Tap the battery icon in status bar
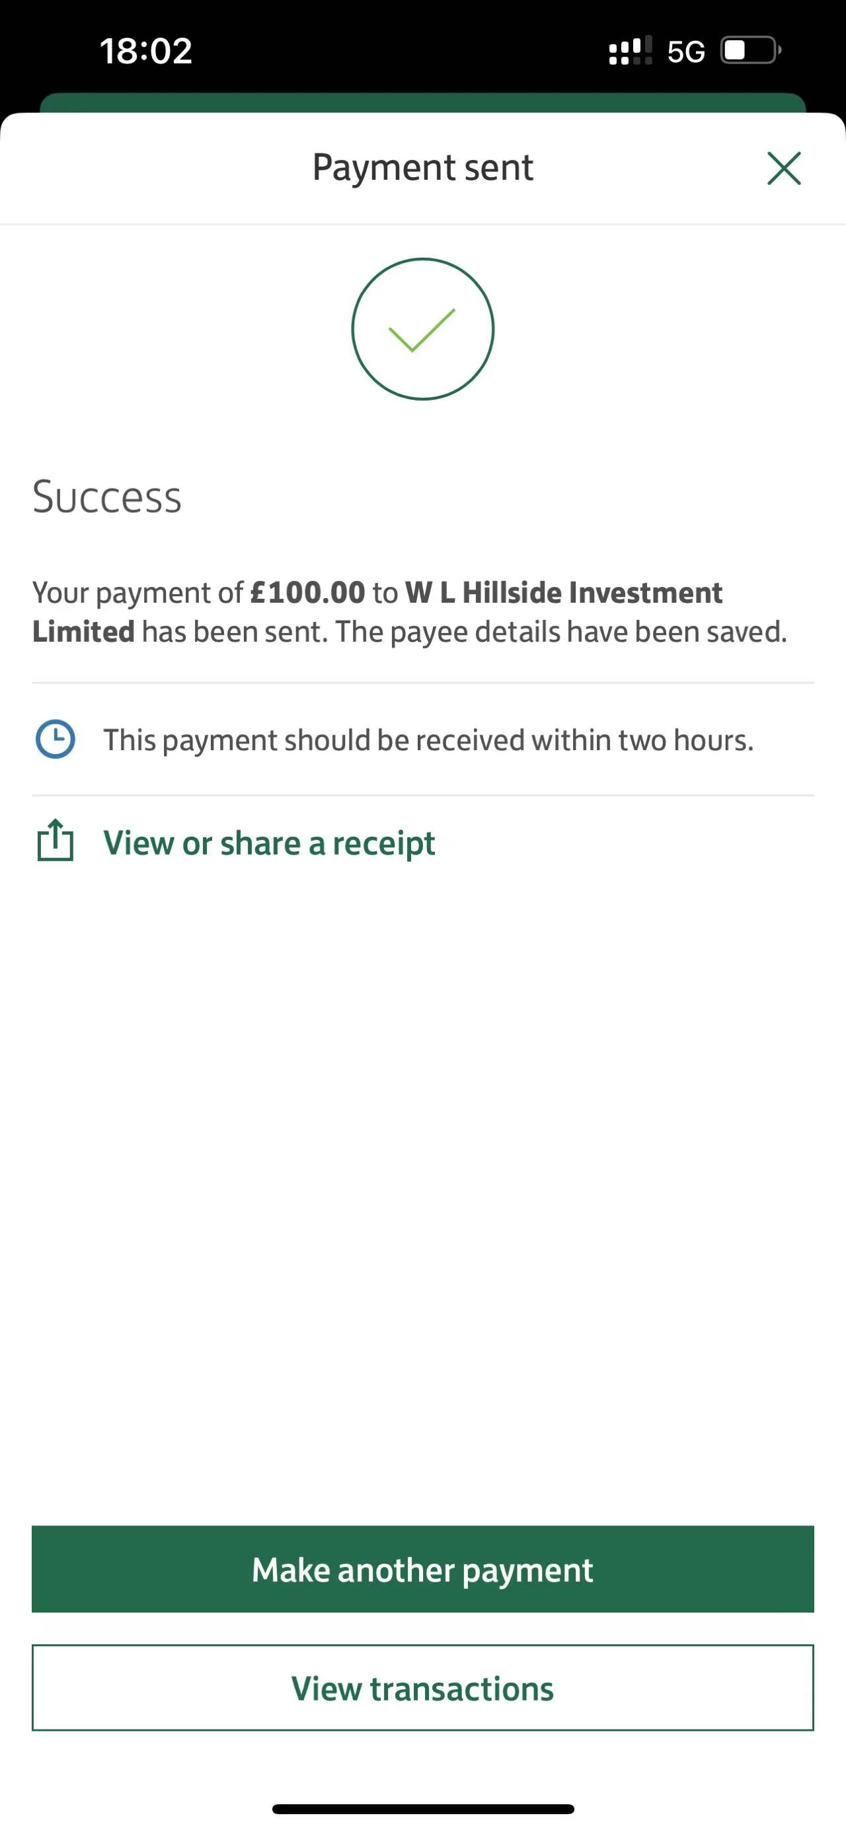 [x=750, y=50]
